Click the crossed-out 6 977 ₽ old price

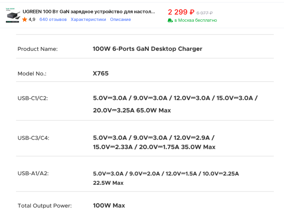[x=205, y=13]
